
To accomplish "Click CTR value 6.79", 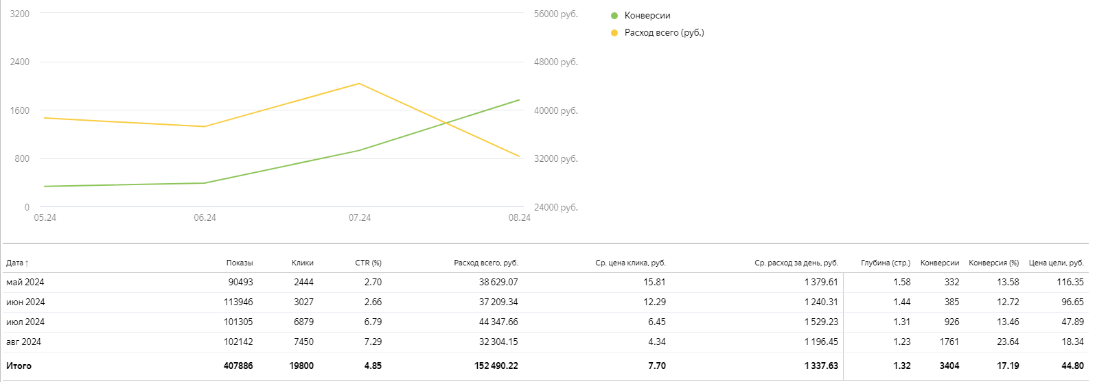I will (373, 322).
